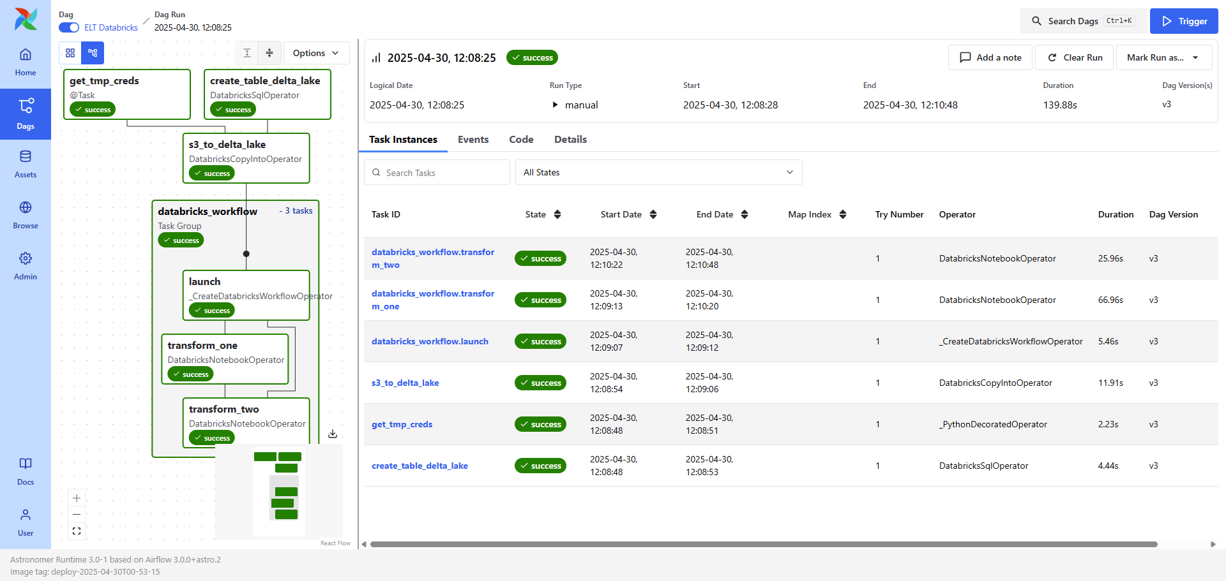Open the All States filter dropdown

[658, 172]
